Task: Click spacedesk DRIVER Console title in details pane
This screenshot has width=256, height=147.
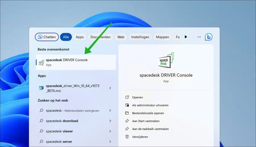Action: pos(166,75)
